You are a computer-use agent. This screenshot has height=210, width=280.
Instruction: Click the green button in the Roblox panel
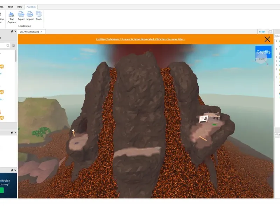point(2,190)
